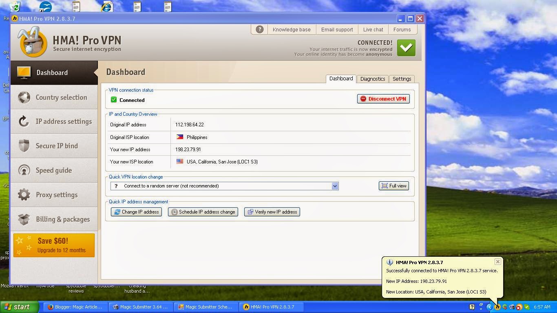Screen dimensions: 557x313
Task: Click the San Jose location text in dashboard
Action: tap(222, 162)
